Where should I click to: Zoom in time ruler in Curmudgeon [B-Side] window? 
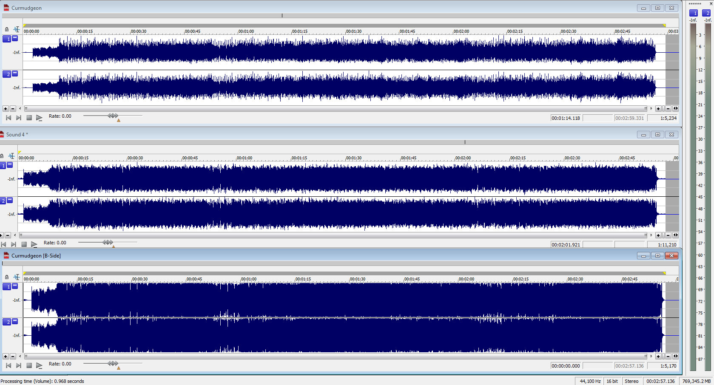(x=658, y=357)
